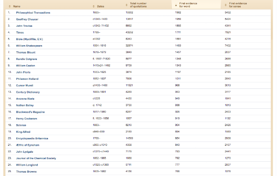Select Times quotation count 43252

(129, 32)
